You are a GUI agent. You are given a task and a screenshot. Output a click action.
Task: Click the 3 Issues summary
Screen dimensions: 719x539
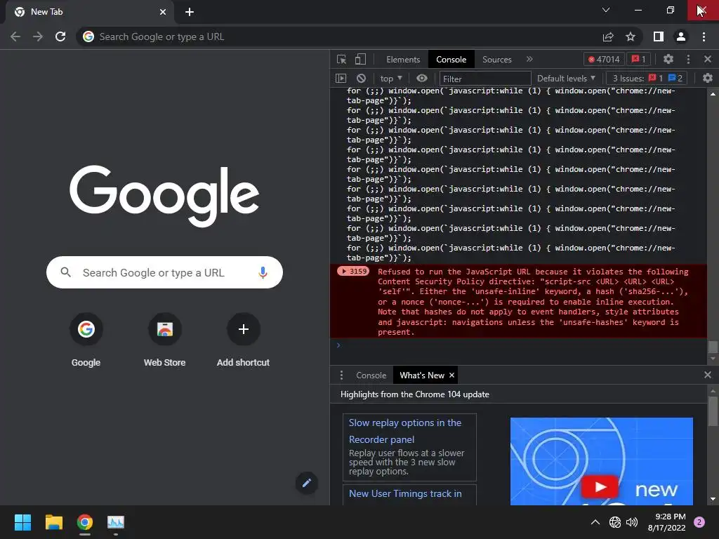[x=647, y=79]
